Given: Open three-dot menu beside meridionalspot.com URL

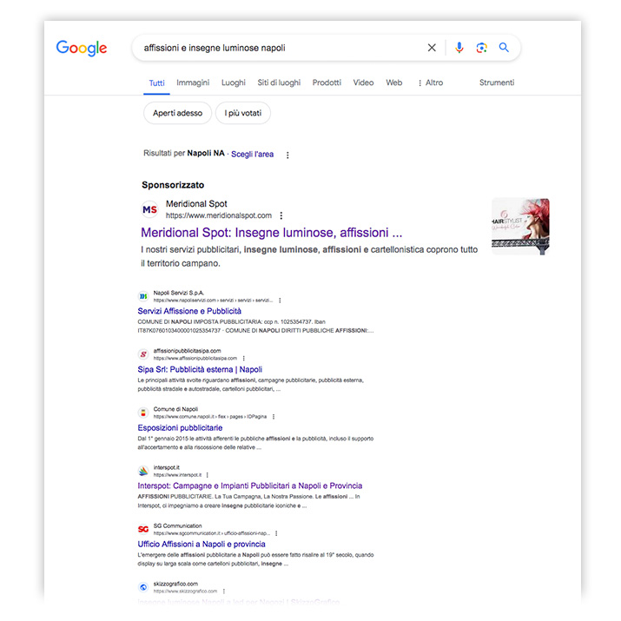Looking at the screenshot, I should (x=281, y=215).
